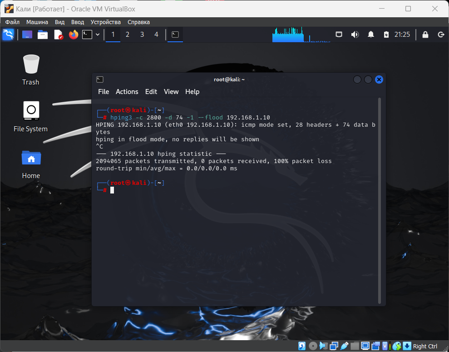The height and width of the screenshot is (352, 449).
Task: Close the root@kali terminal window
Action: (379, 79)
